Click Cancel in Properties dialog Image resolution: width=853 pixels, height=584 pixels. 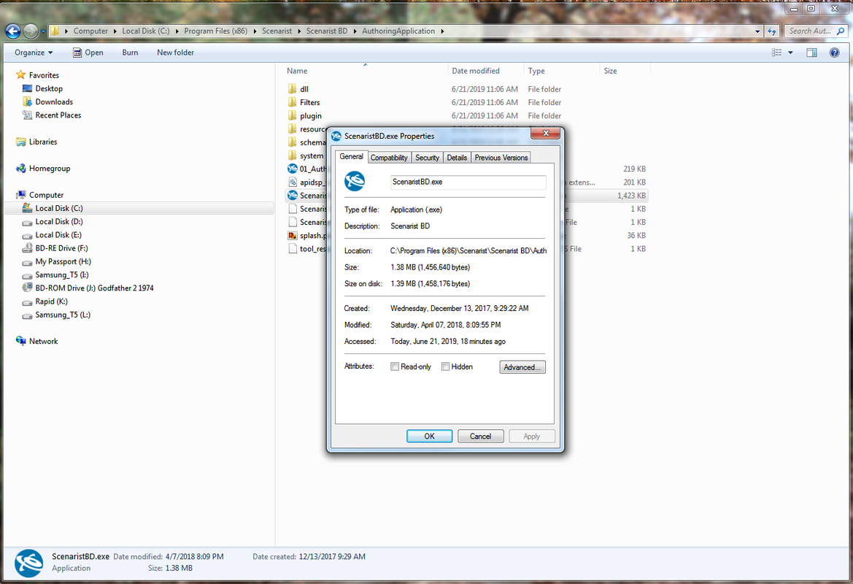480,436
